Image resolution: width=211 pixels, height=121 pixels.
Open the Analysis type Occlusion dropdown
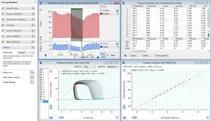tap(26, 53)
